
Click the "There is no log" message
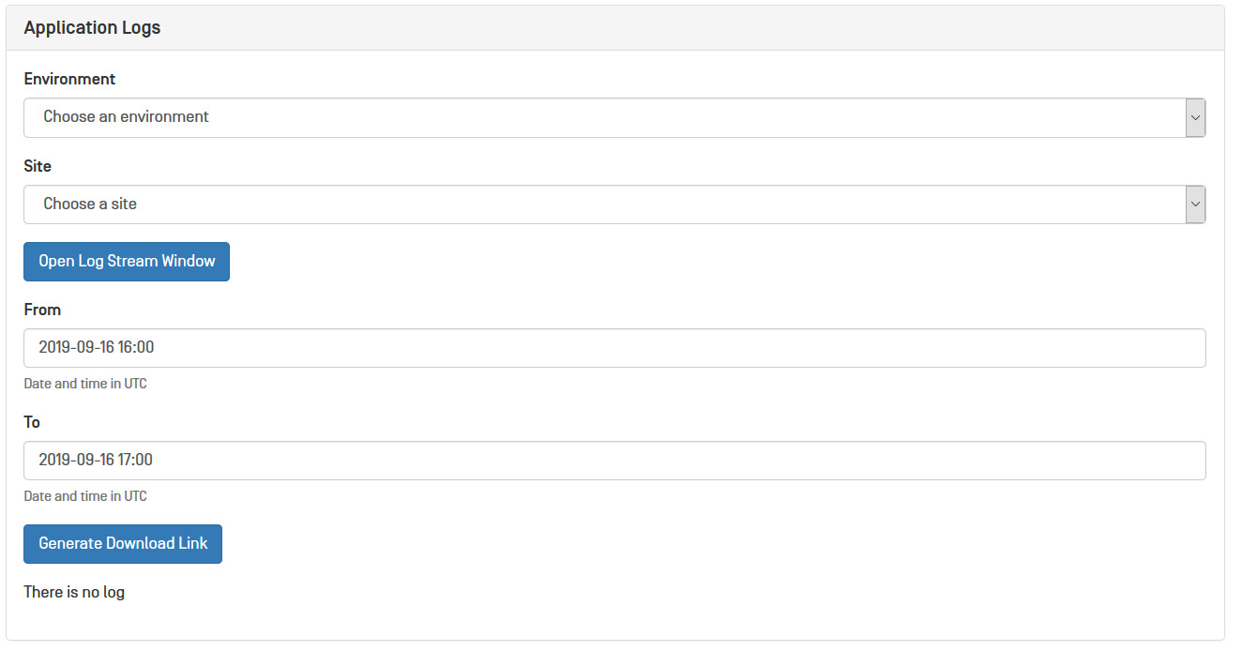74,592
